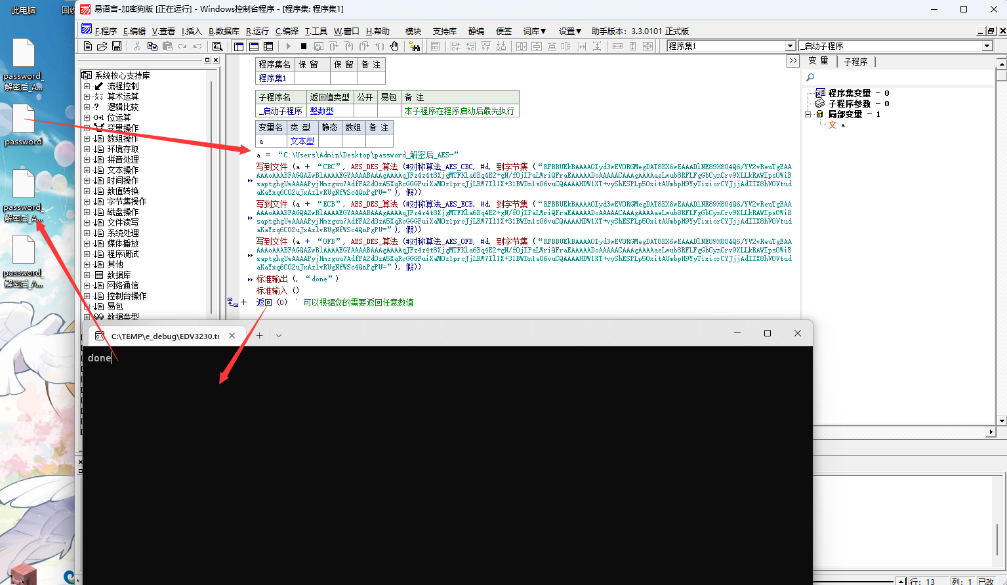Open the E.编辑 menu
The width and height of the screenshot is (1007, 585).
(134, 31)
